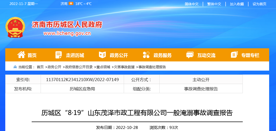Click the 发布机构 label cell
The width and height of the screenshot is (276, 131).
point(23,89)
